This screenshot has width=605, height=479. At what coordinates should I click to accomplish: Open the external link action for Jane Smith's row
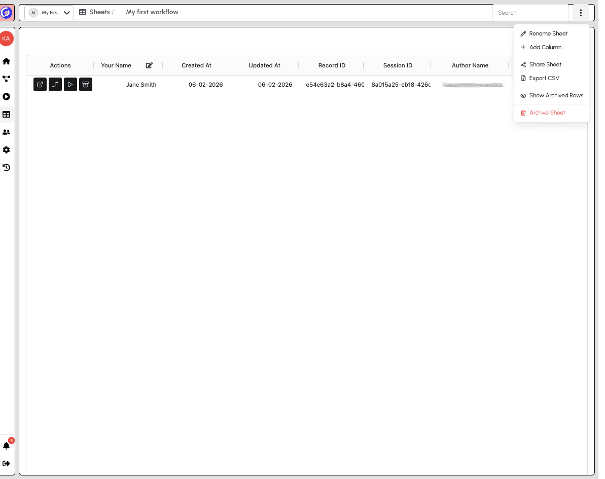(x=40, y=84)
